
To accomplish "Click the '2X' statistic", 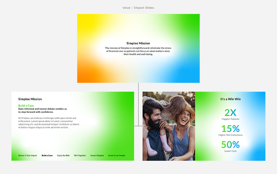I will tap(230, 112).
